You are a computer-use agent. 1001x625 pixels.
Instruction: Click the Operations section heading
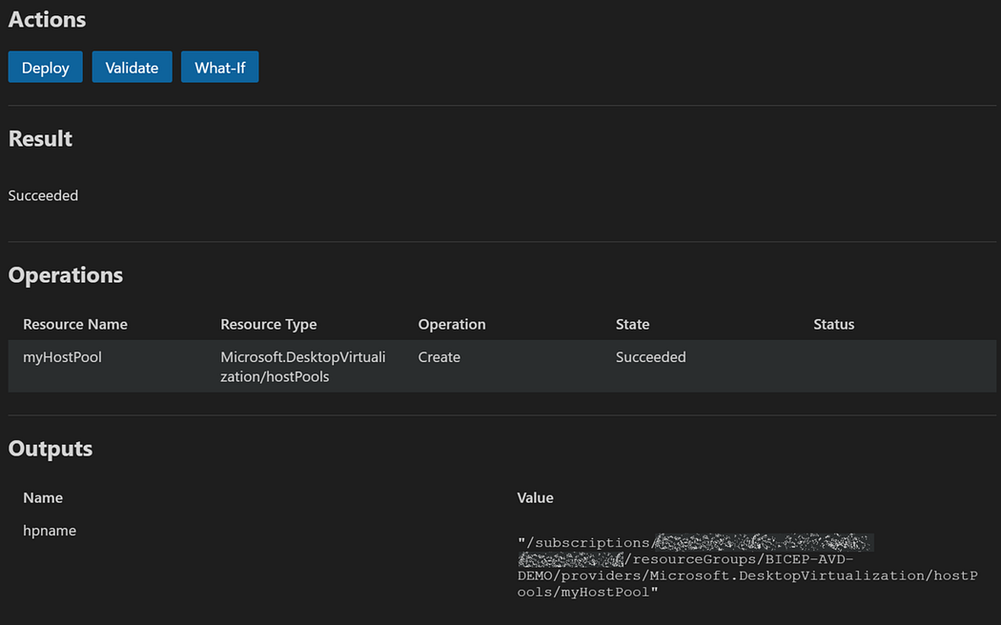click(66, 274)
